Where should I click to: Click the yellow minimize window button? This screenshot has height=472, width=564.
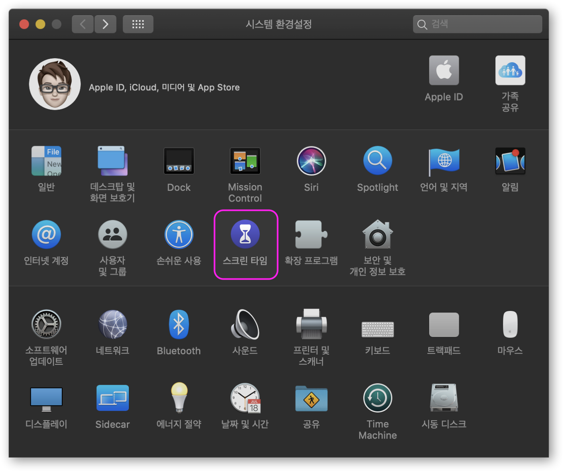pyautogui.click(x=41, y=24)
